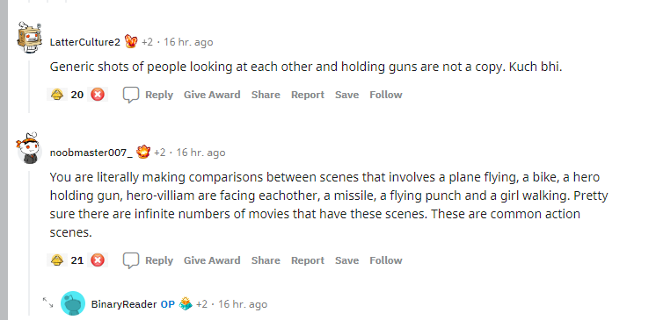The width and height of the screenshot is (656, 320).
Task: Downvote noobmaster007_'s comment
Action: tap(98, 260)
